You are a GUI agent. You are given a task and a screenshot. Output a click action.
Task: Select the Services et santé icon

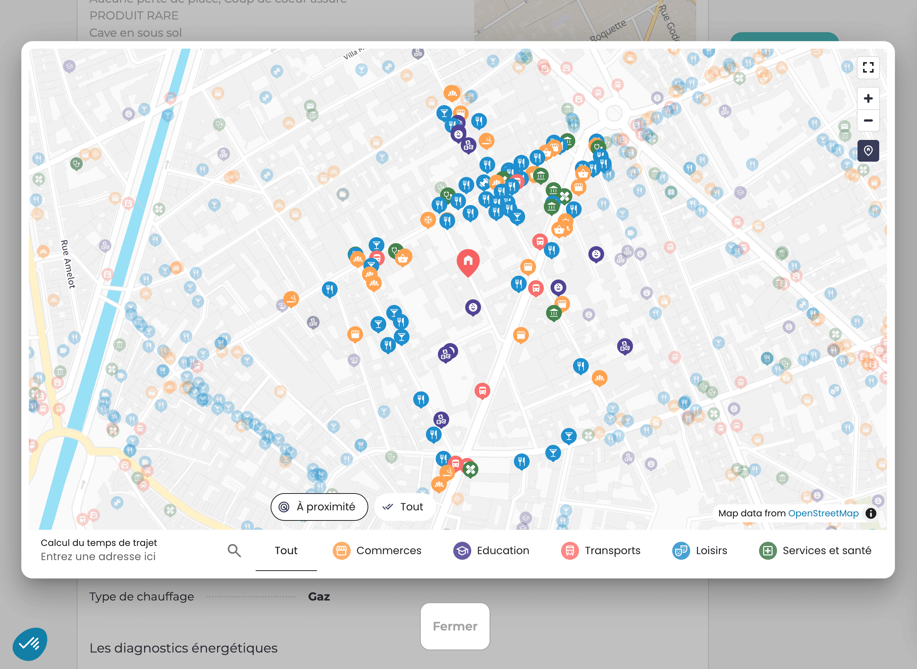click(x=768, y=551)
